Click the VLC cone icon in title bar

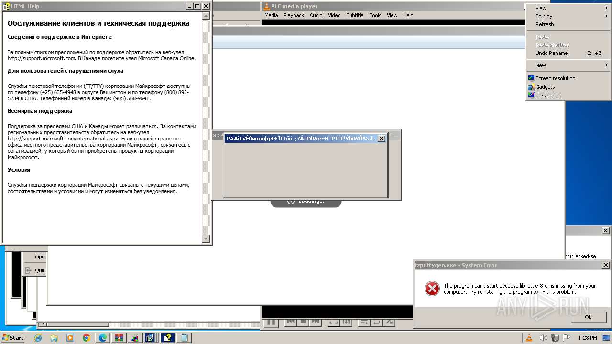pos(267,6)
